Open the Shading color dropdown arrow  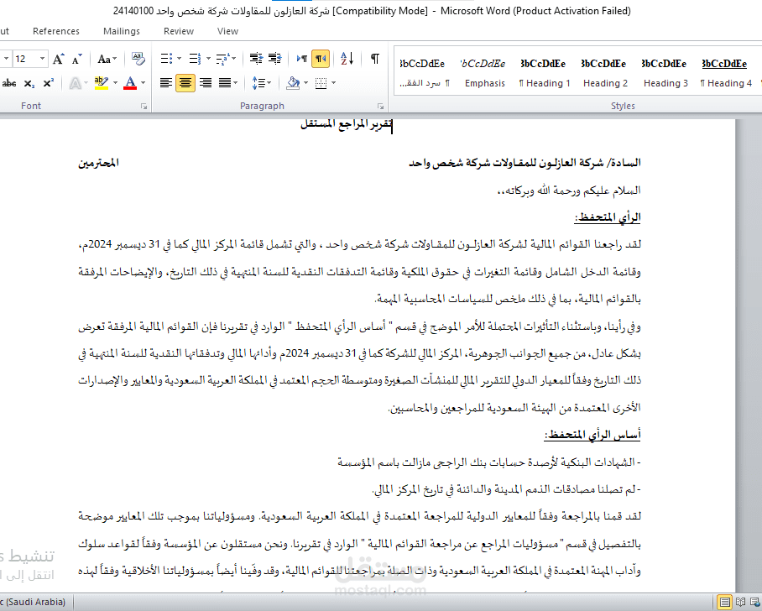pos(305,83)
